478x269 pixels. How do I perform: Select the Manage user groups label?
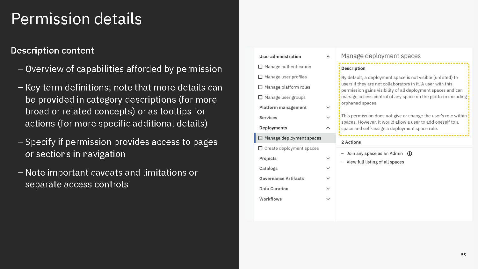285,97
